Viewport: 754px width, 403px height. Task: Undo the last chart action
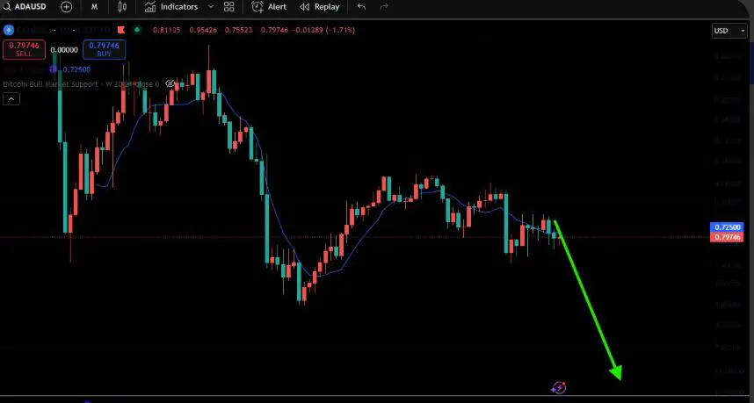click(x=361, y=7)
